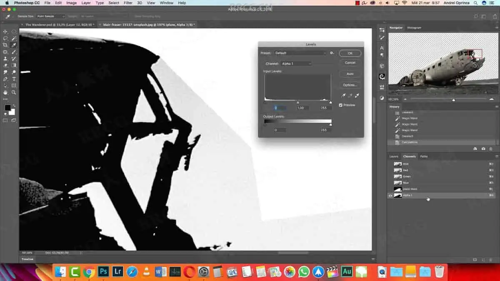Viewport: 500px width, 281px height.
Task: Click OK in Levels dialog
Action: [x=350, y=53]
